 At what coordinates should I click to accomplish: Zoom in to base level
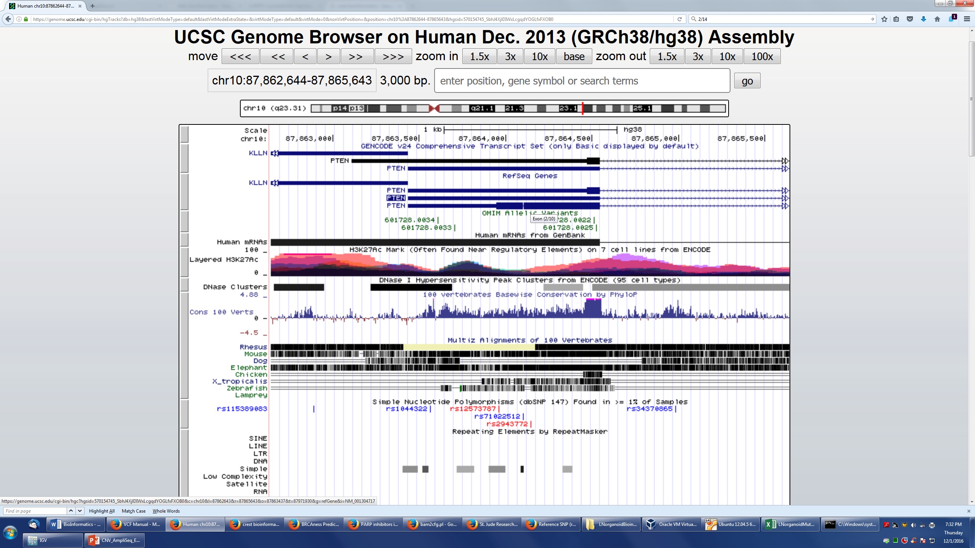574,56
